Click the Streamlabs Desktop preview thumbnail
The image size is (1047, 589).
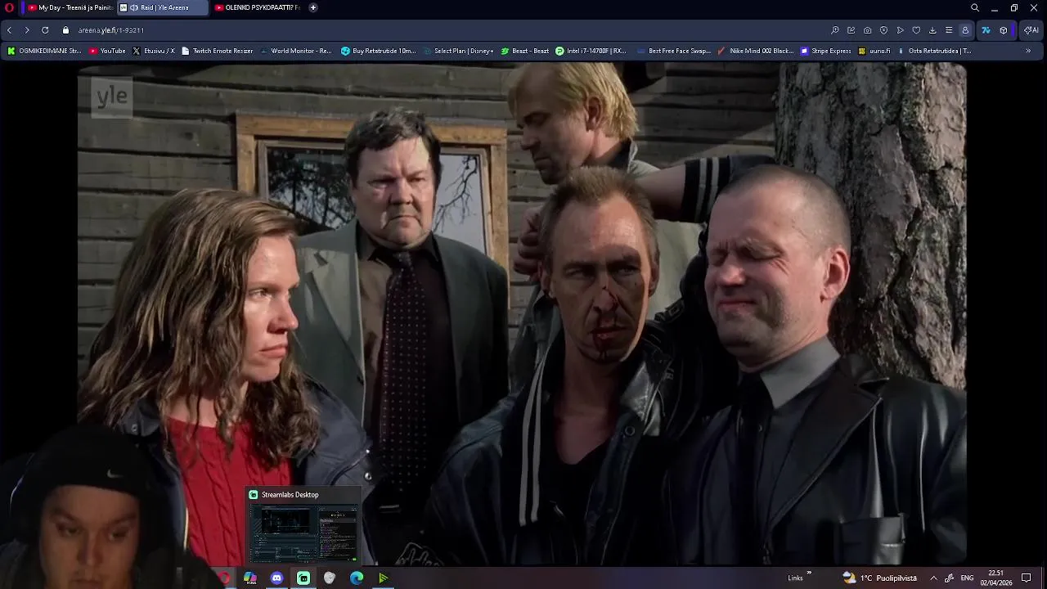(x=303, y=532)
